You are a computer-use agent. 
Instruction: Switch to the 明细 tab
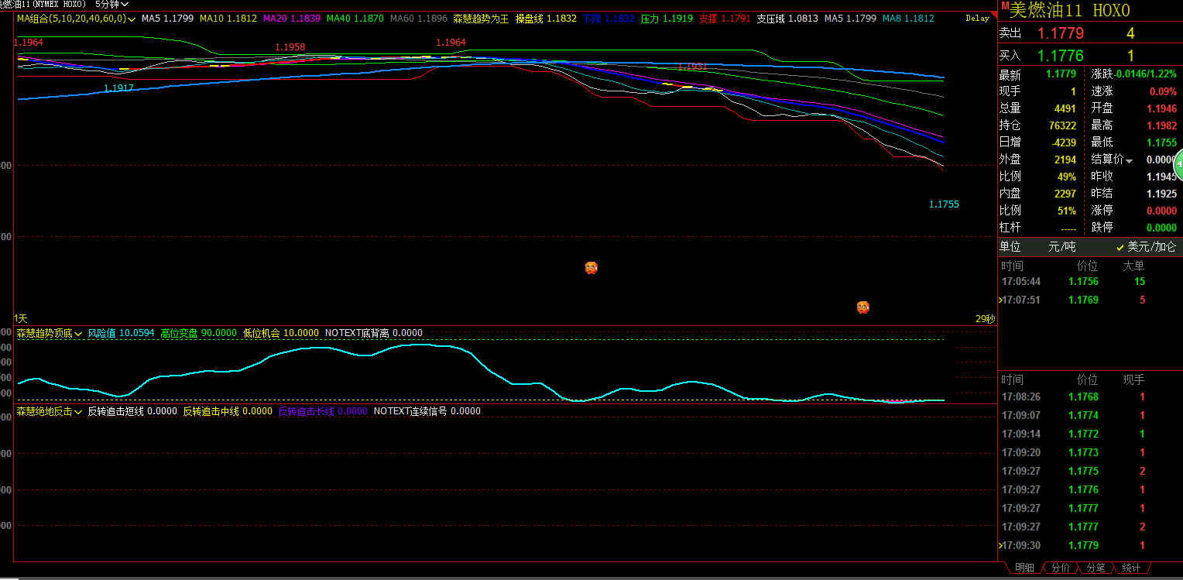(x=1024, y=568)
